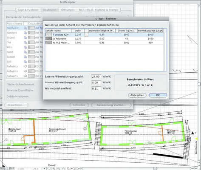Click the structure hatch preview in the Nordwest row
Screen dimensions: 201x170
[31, 28]
